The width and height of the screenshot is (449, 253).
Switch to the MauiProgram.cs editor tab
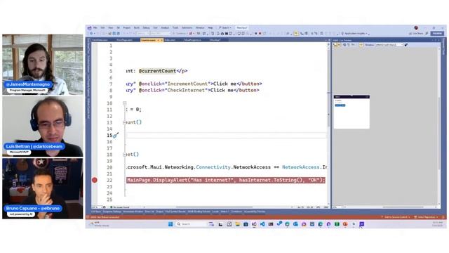(x=193, y=40)
